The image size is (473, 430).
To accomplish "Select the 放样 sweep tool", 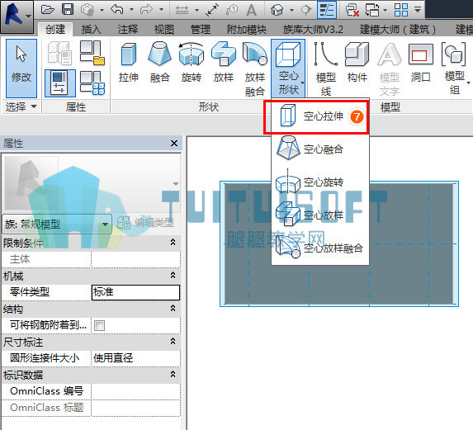I will coord(224,63).
